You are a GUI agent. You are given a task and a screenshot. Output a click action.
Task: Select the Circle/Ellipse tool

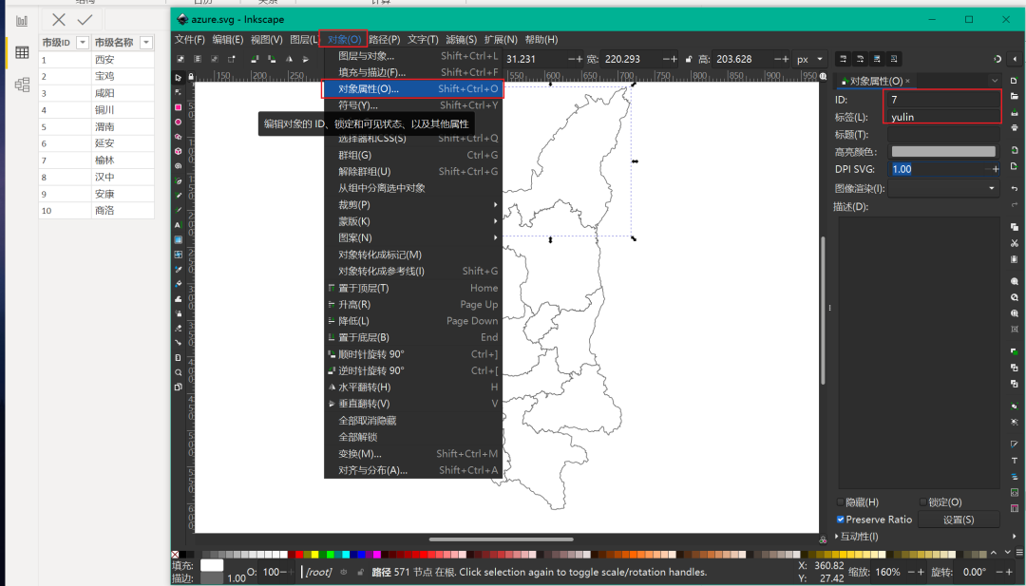coord(178,123)
